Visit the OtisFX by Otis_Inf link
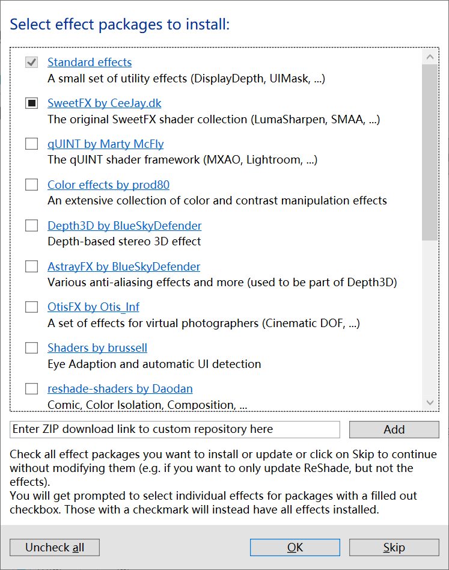Image resolution: width=449 pixels, height=570 pixels. (93, 307)
